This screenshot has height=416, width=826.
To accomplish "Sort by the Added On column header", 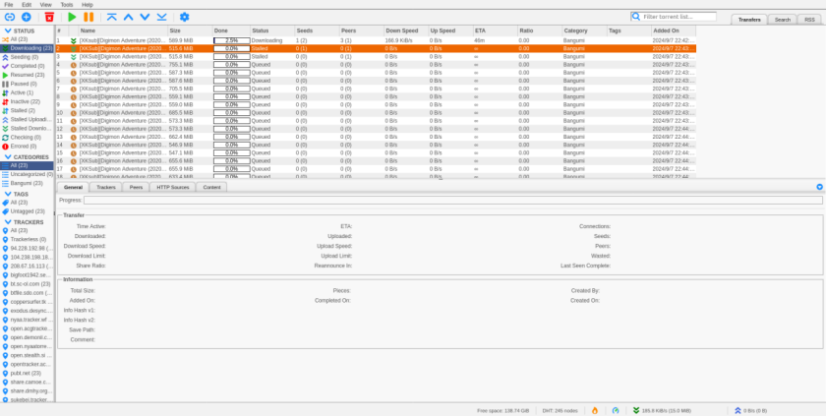I will (674, 30).
